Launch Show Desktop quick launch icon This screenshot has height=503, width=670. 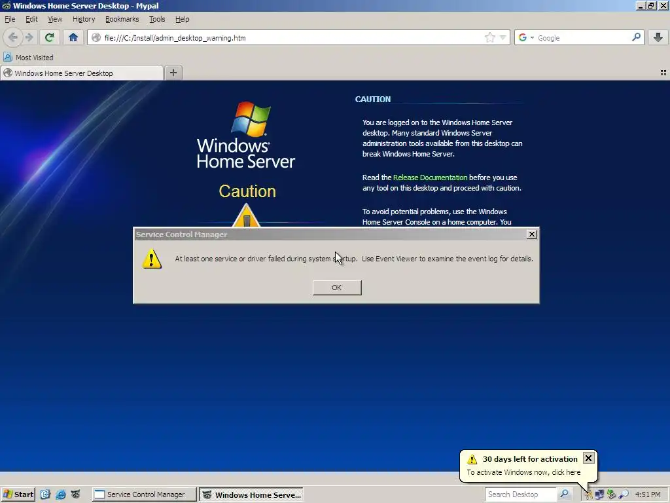point(45,494)
